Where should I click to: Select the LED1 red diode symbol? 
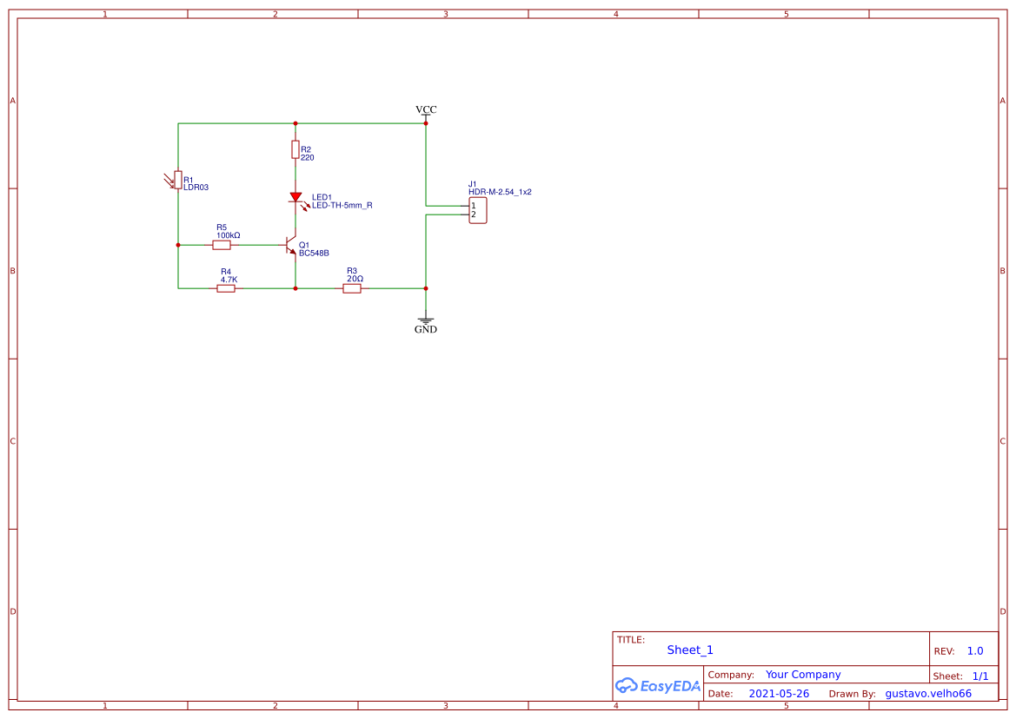point(296,198)
